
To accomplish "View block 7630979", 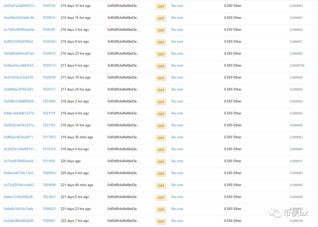I will [x=49, y=53].
